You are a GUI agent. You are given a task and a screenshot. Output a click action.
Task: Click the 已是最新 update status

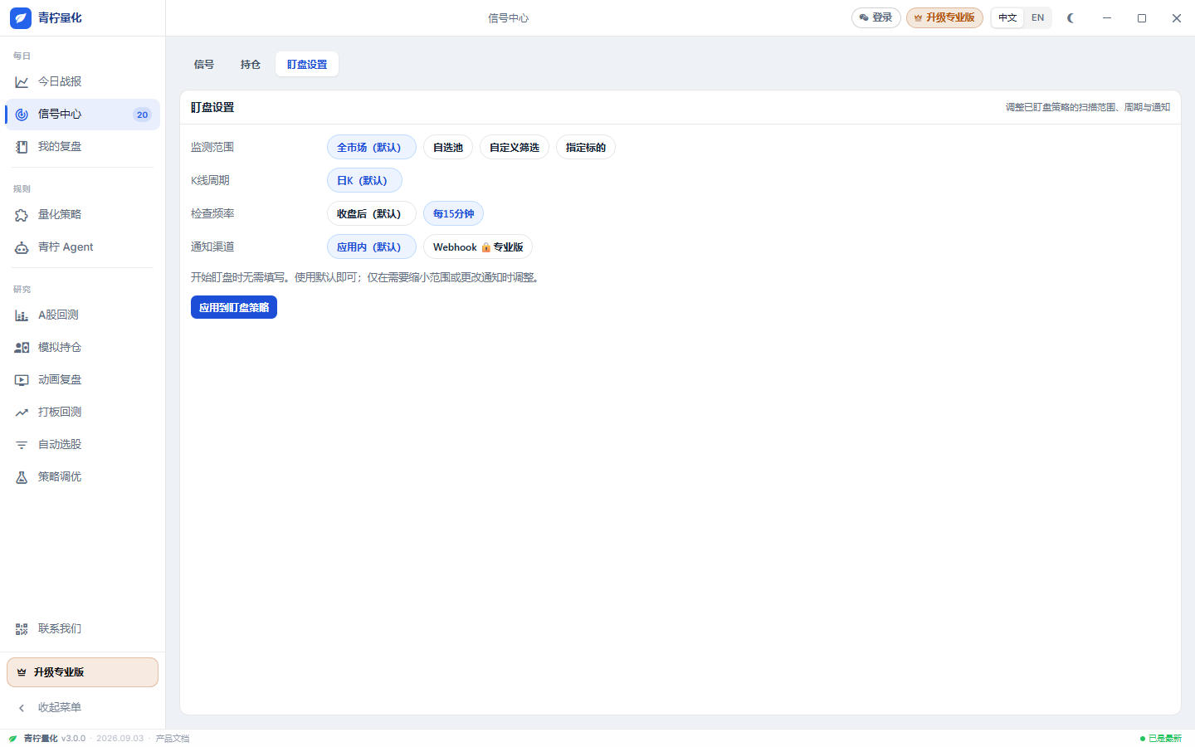1161,739
